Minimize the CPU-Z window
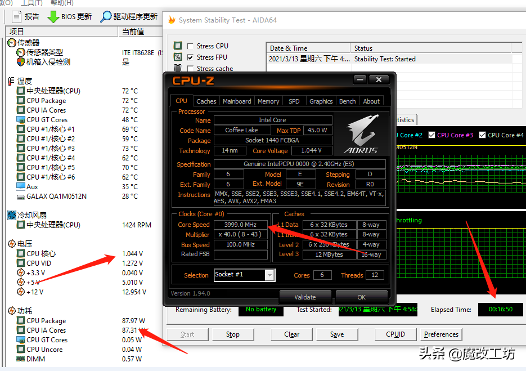 pyautogui.click(x=360, y=80)
